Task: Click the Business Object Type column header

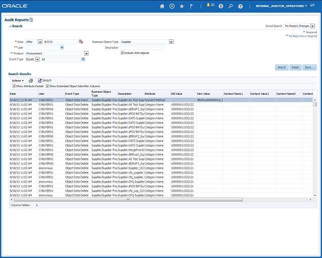Action: 104,94
